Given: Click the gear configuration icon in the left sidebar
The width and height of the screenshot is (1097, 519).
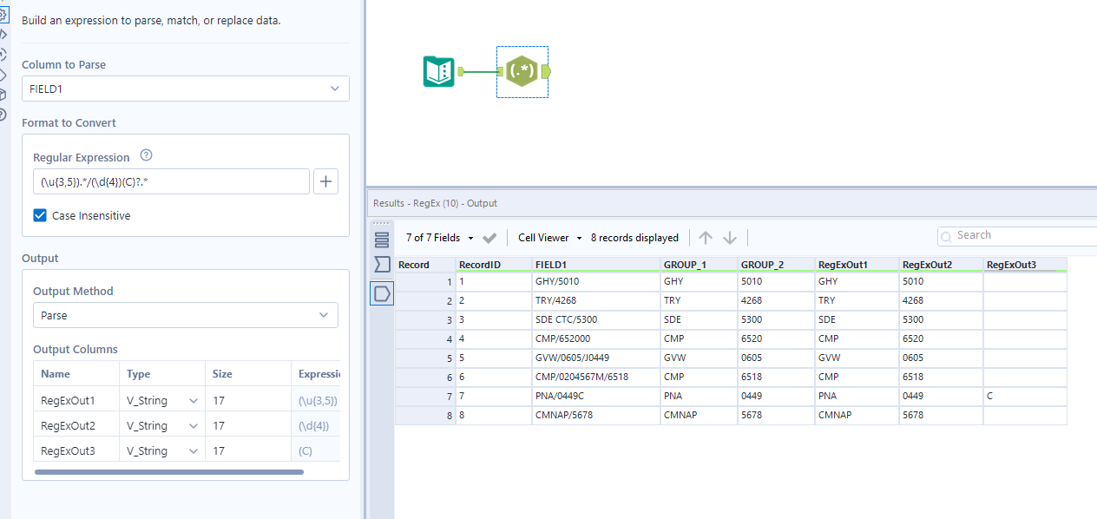Looking at the screenshot, I should click(x=8, y=15).
